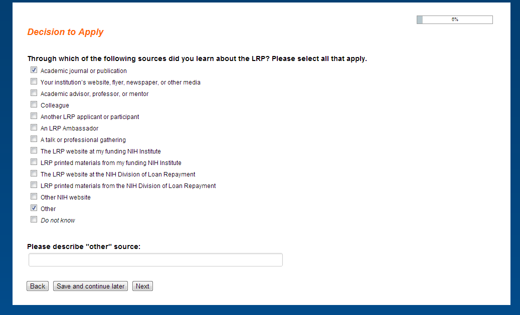Check Other NIH website checkbox
Screen dimensions: 520x315
pos(34,196)
